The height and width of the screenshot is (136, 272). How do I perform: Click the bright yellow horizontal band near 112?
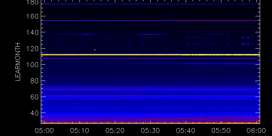pos(150,55)
